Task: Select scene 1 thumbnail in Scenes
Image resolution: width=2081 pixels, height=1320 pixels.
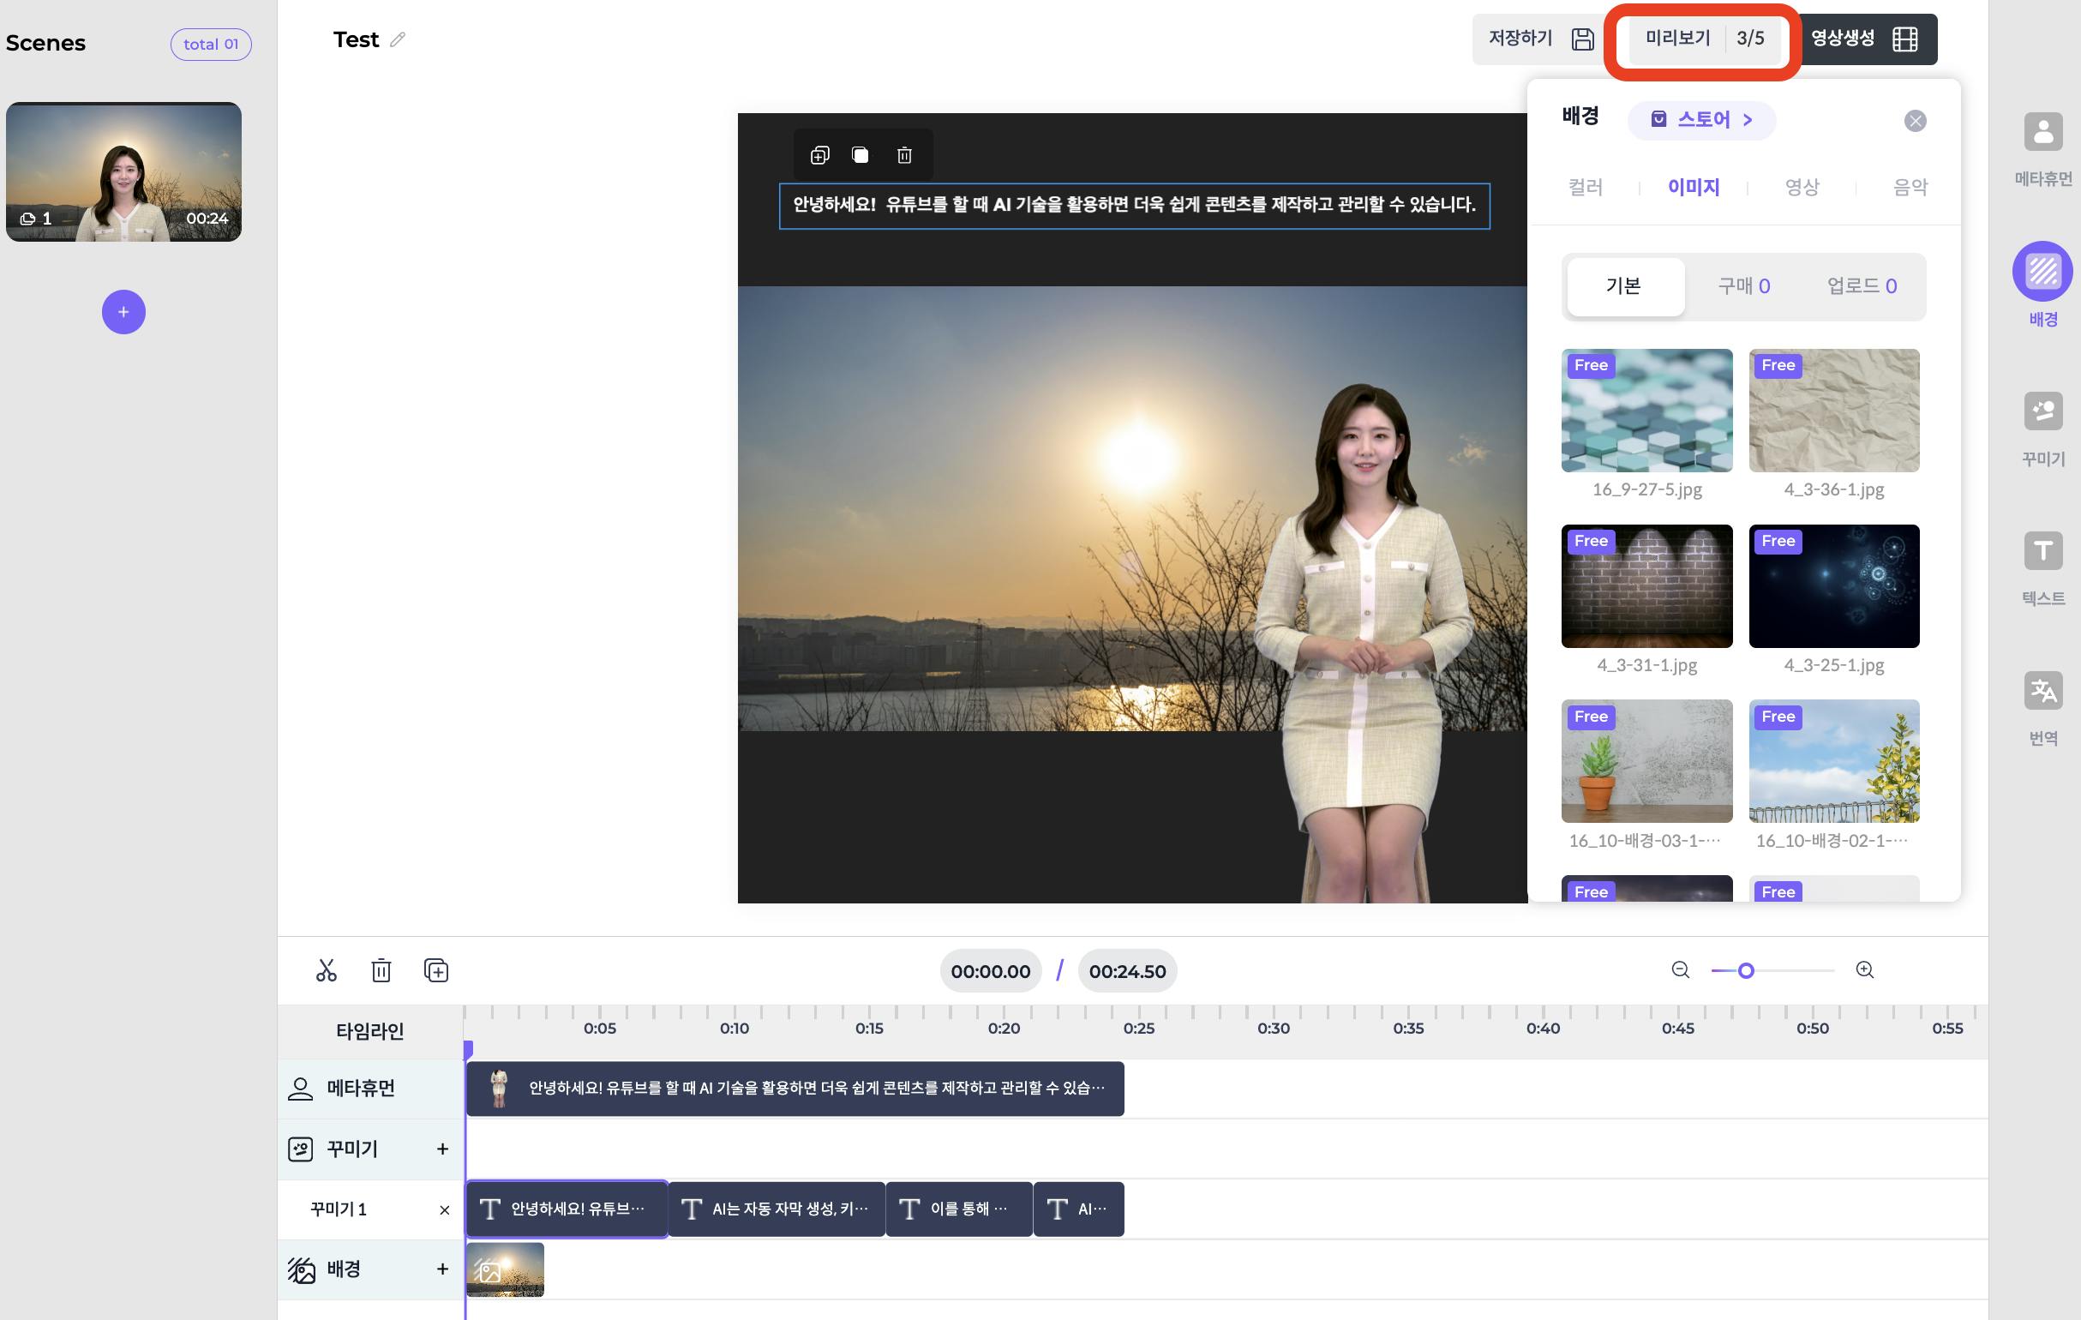Action: pyautogui.click(x=123, y=172)
